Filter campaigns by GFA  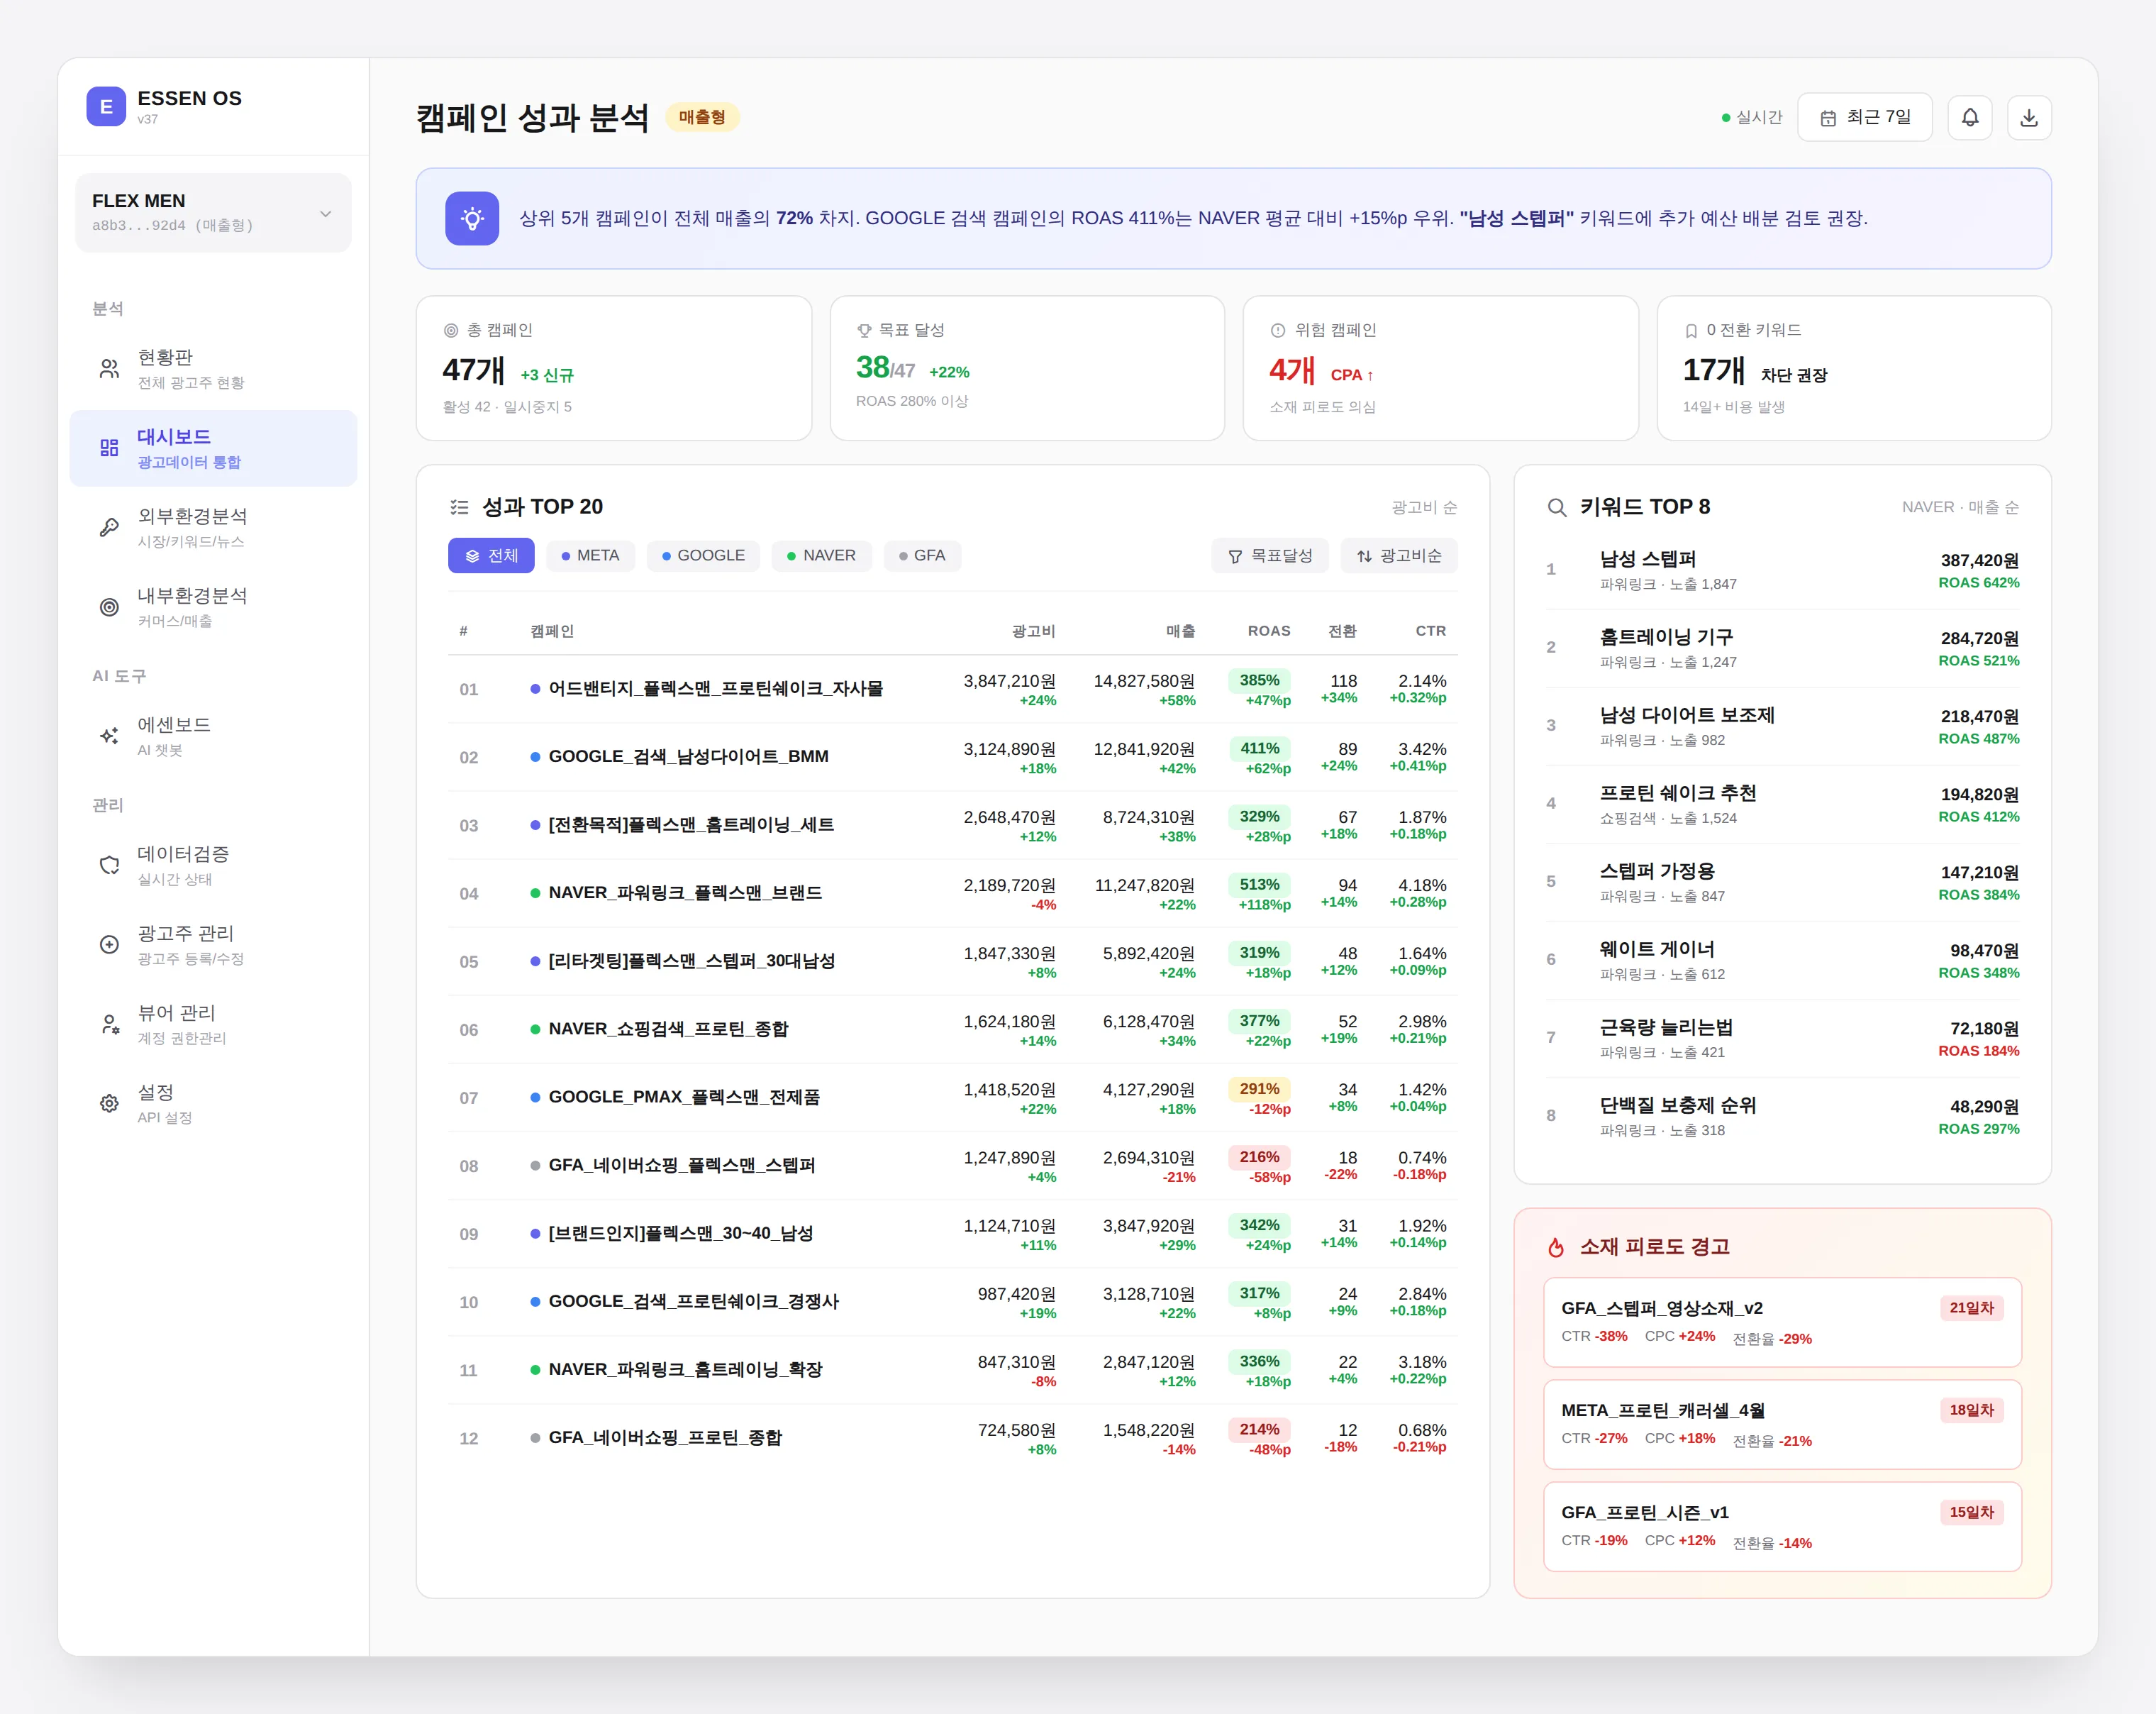click(x=922, y=555)
